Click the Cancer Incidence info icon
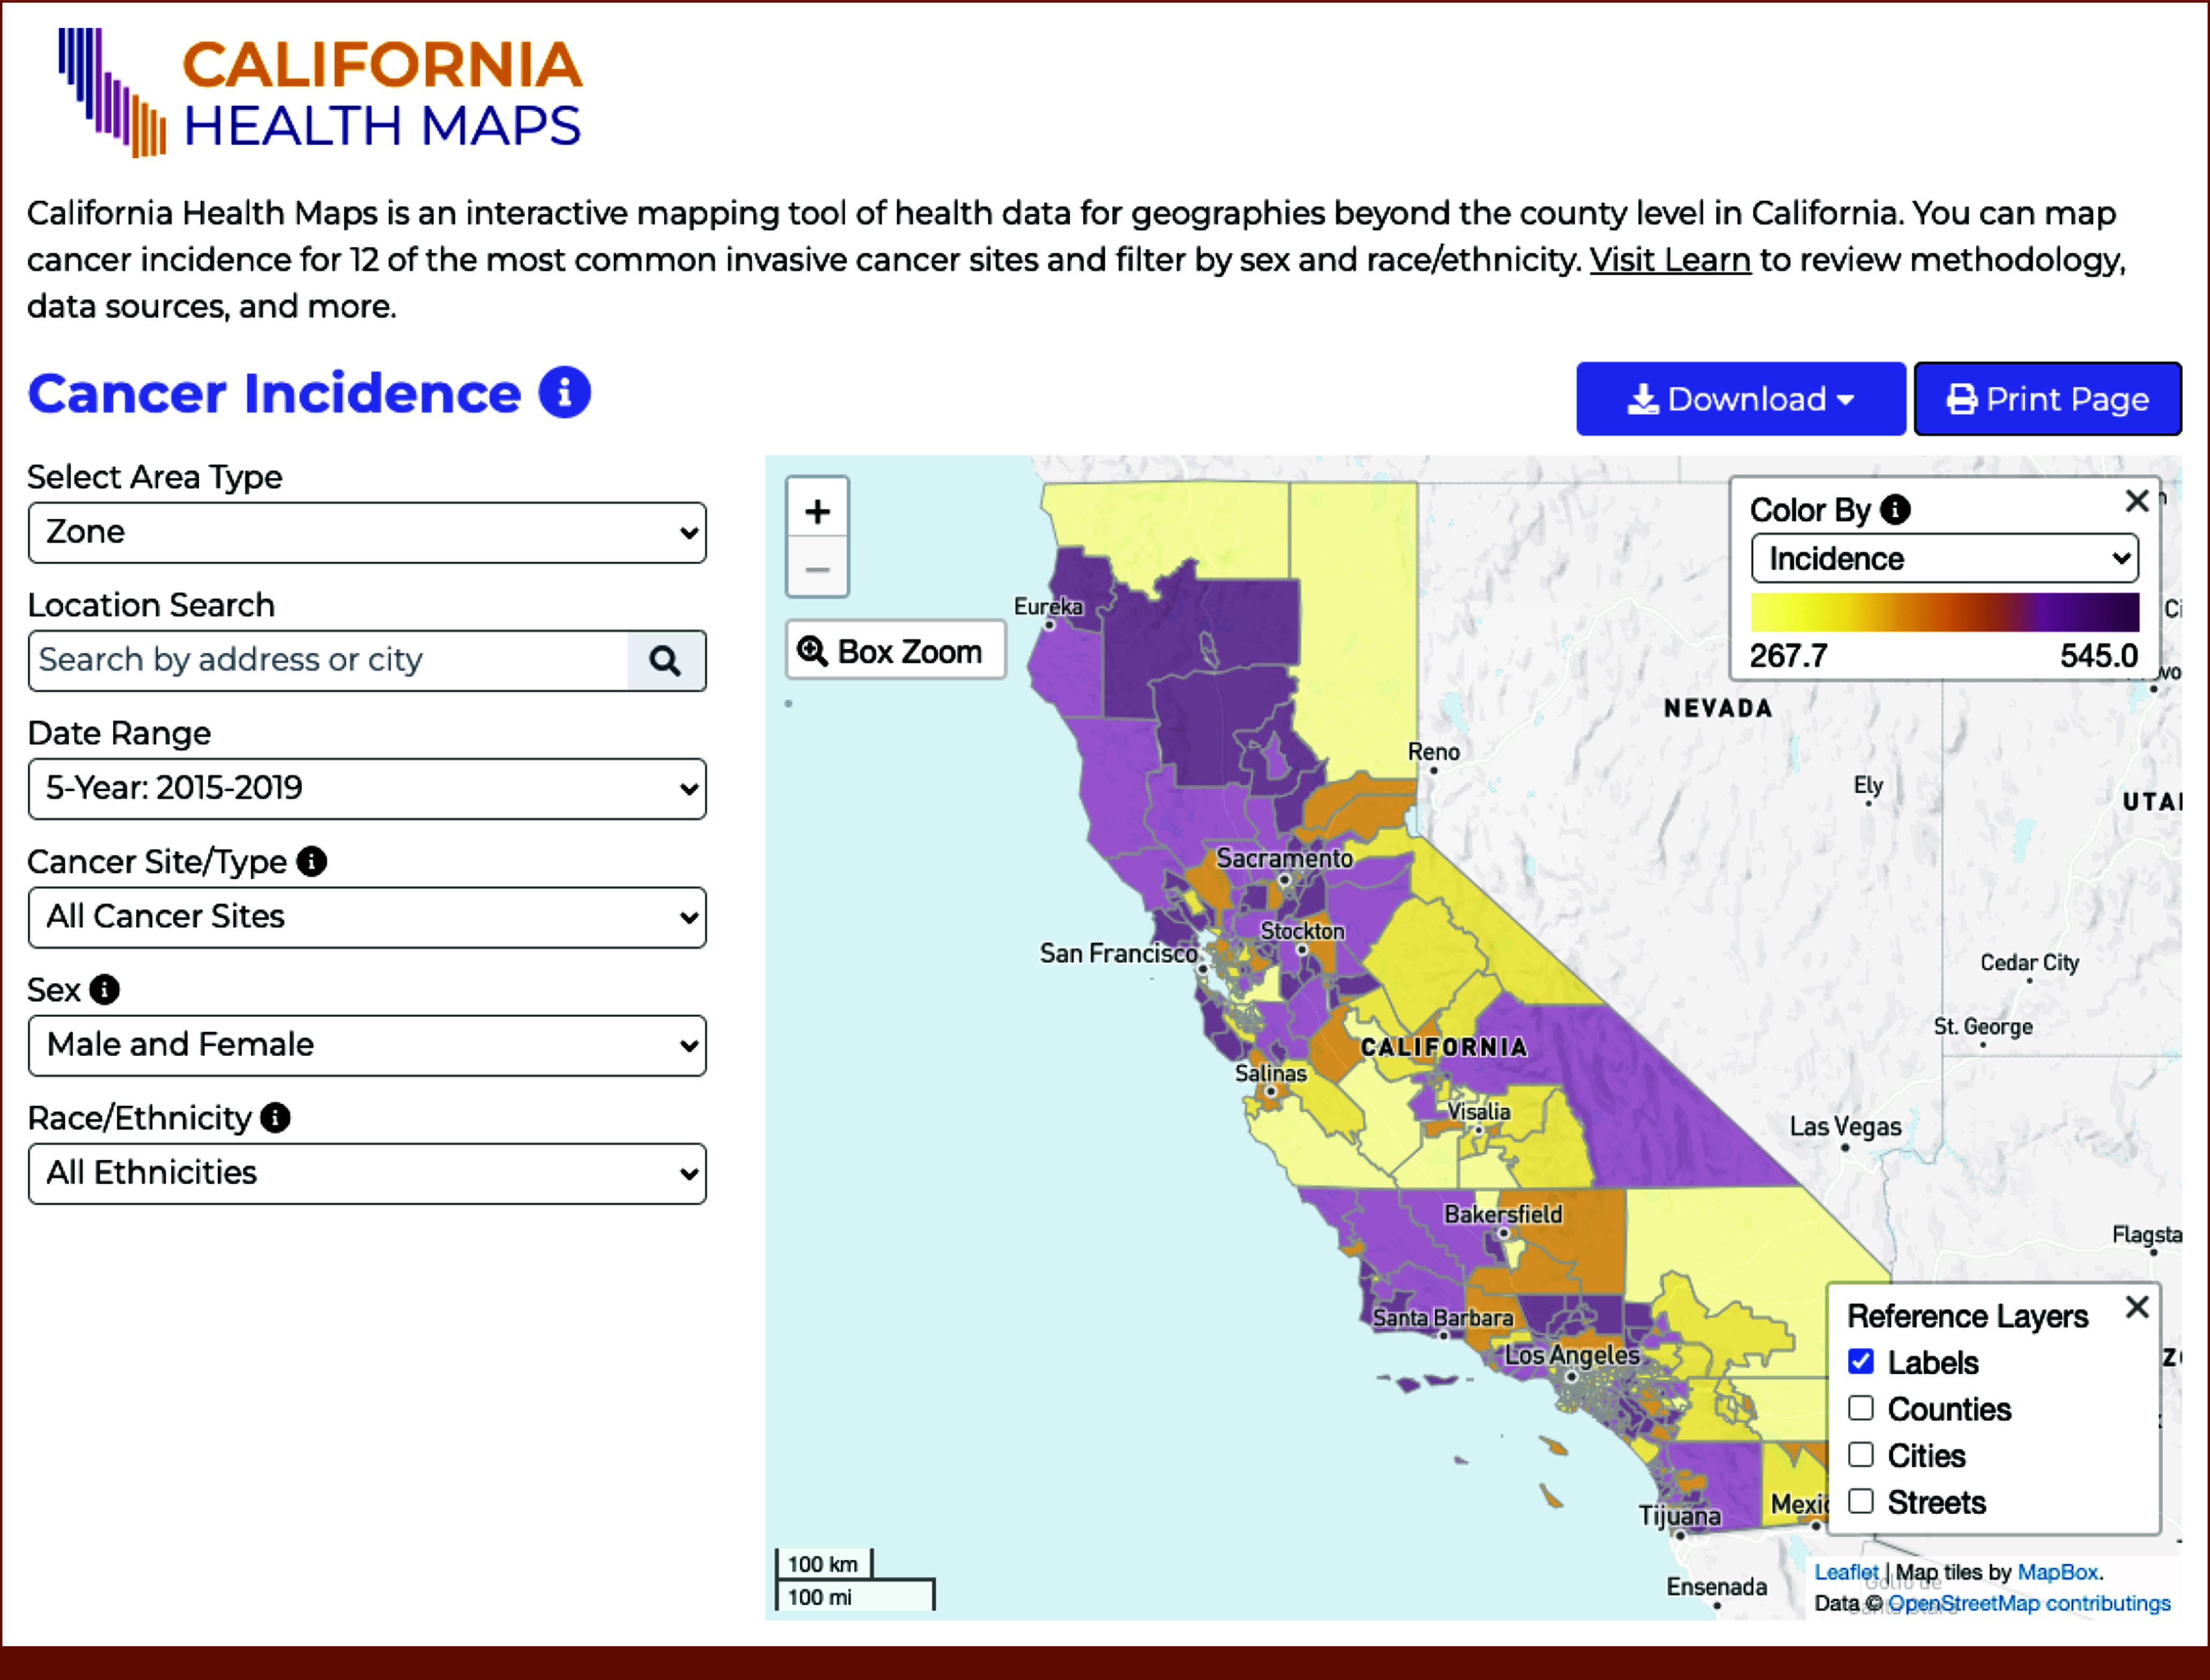The image size is (2210, 1680). click(565, 392)
